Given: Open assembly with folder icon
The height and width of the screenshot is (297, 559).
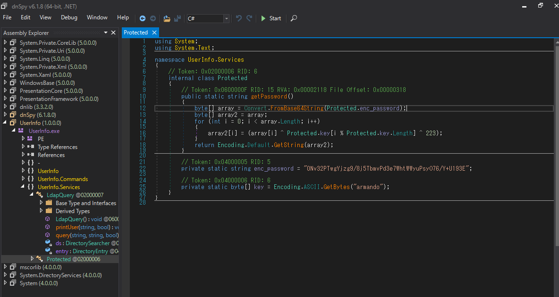Looking at the screenshot, I should 167,18.
